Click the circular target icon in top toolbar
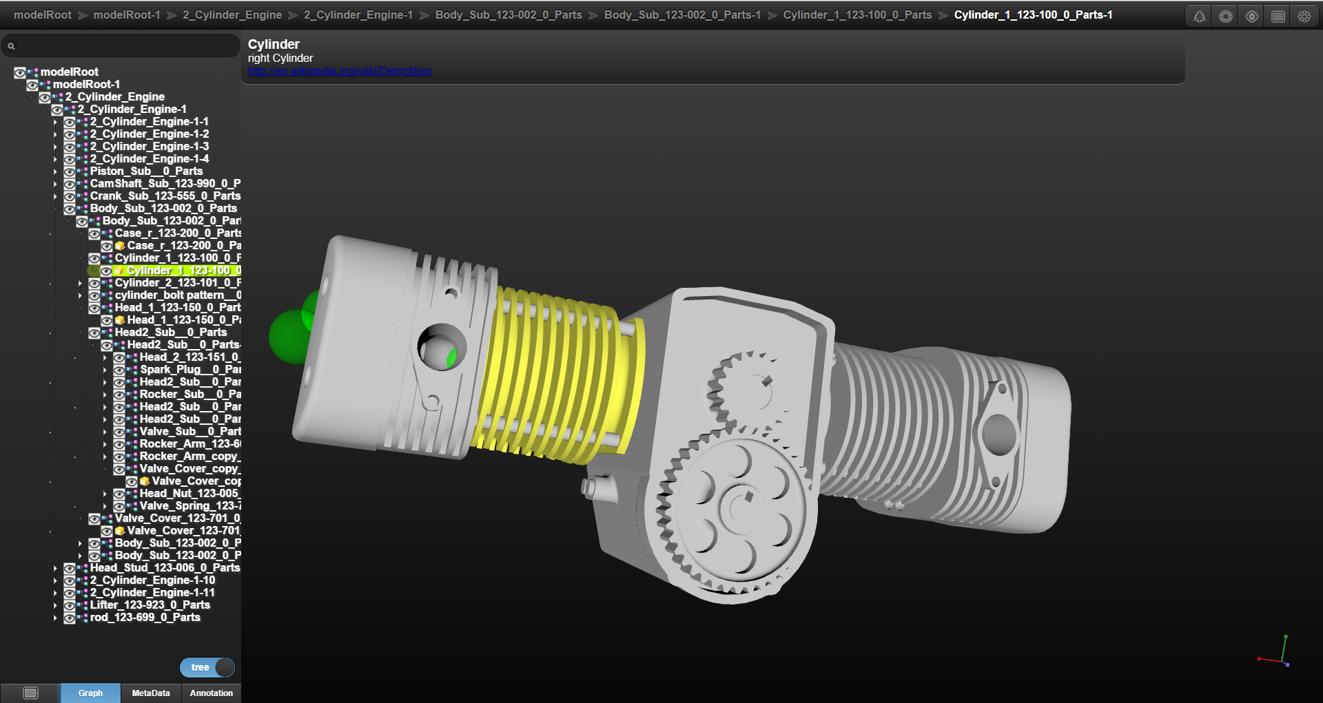Screen dimensions: 1323x703 point(1226,17)
